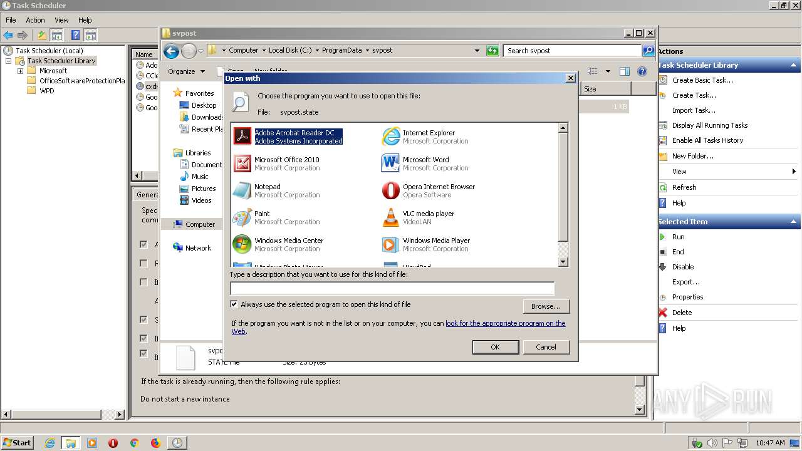This screenshot has height=451, width=802.
Task: Click Task Scheduler help toolbar icon
Action: point(75,35)
